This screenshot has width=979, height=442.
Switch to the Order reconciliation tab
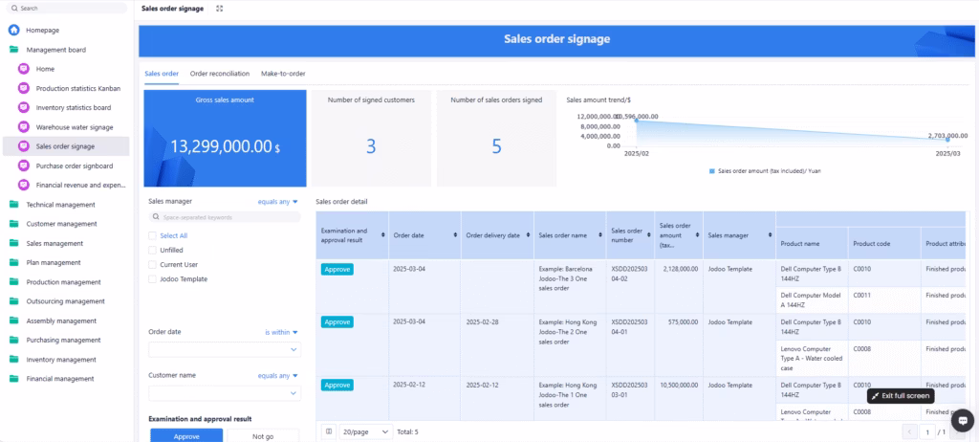220,73
